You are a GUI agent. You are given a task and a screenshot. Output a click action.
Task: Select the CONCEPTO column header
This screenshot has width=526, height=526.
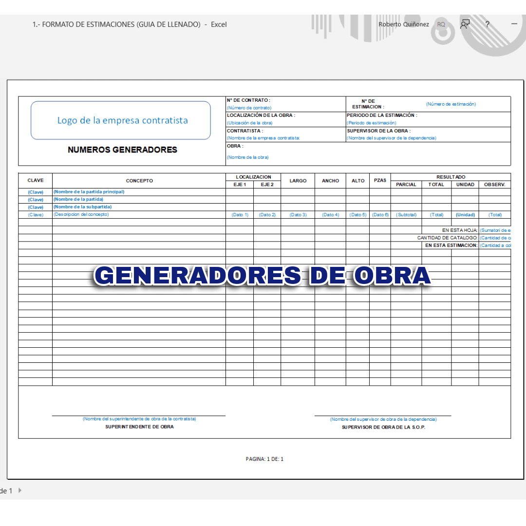click(x=139, y=181)
